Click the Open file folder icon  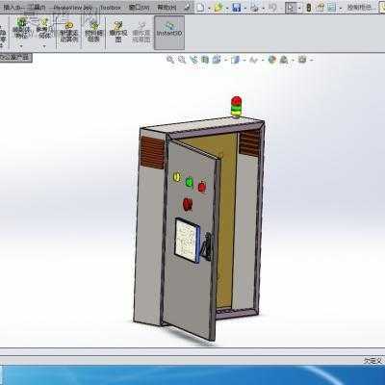[x=218, y=8]
